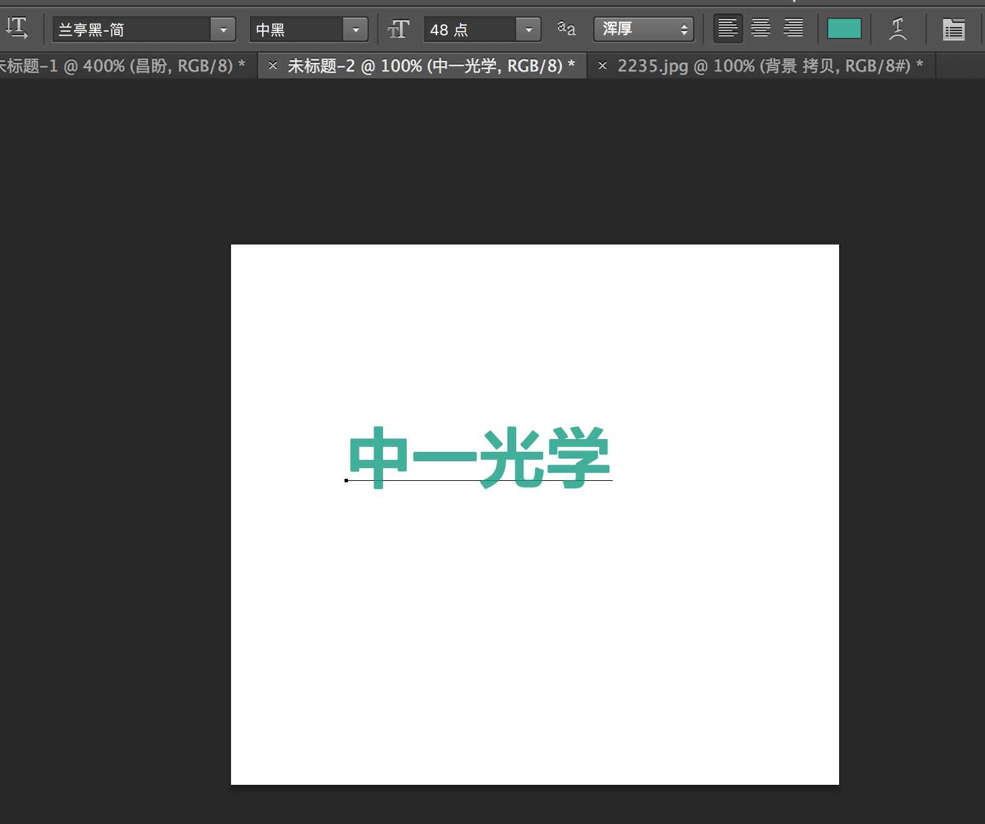Select left align text button
The image size is (985, 824).
pos(728,28)
